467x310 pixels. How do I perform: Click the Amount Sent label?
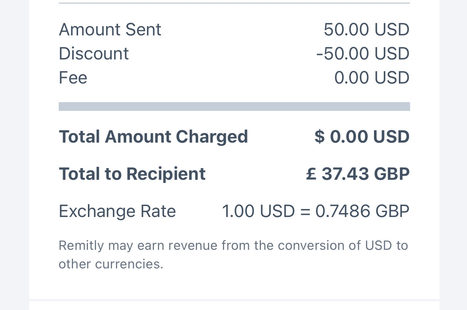(x=110, y=30)
